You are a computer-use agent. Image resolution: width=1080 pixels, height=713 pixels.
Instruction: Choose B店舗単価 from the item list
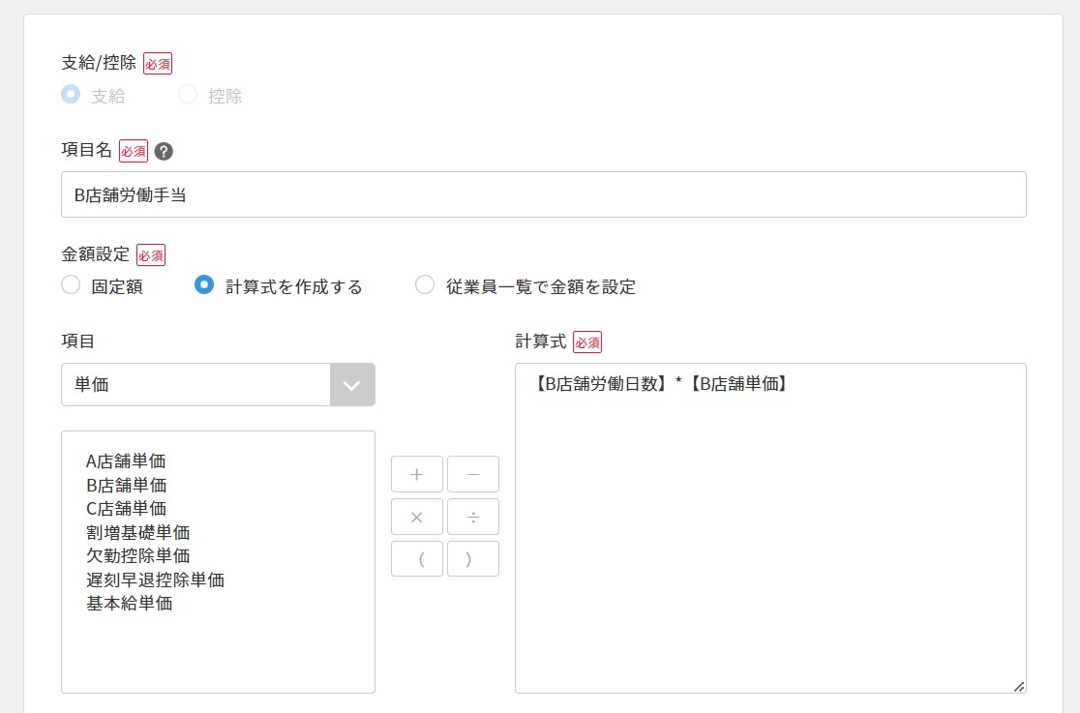pyautogui.click(x=126, y=485)
